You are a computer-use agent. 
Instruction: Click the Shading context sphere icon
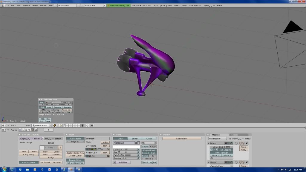[x=26, y=130]
